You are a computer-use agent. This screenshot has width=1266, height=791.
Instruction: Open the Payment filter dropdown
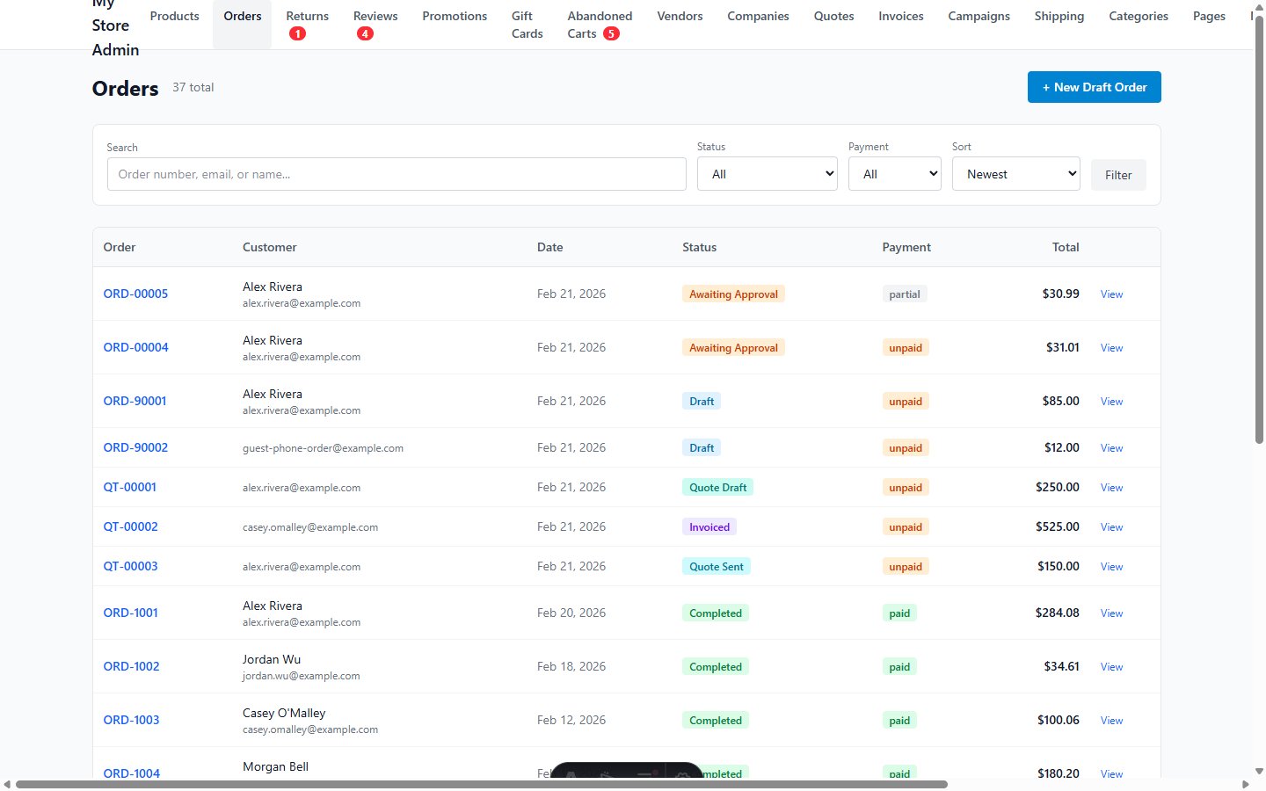(894, 173)
